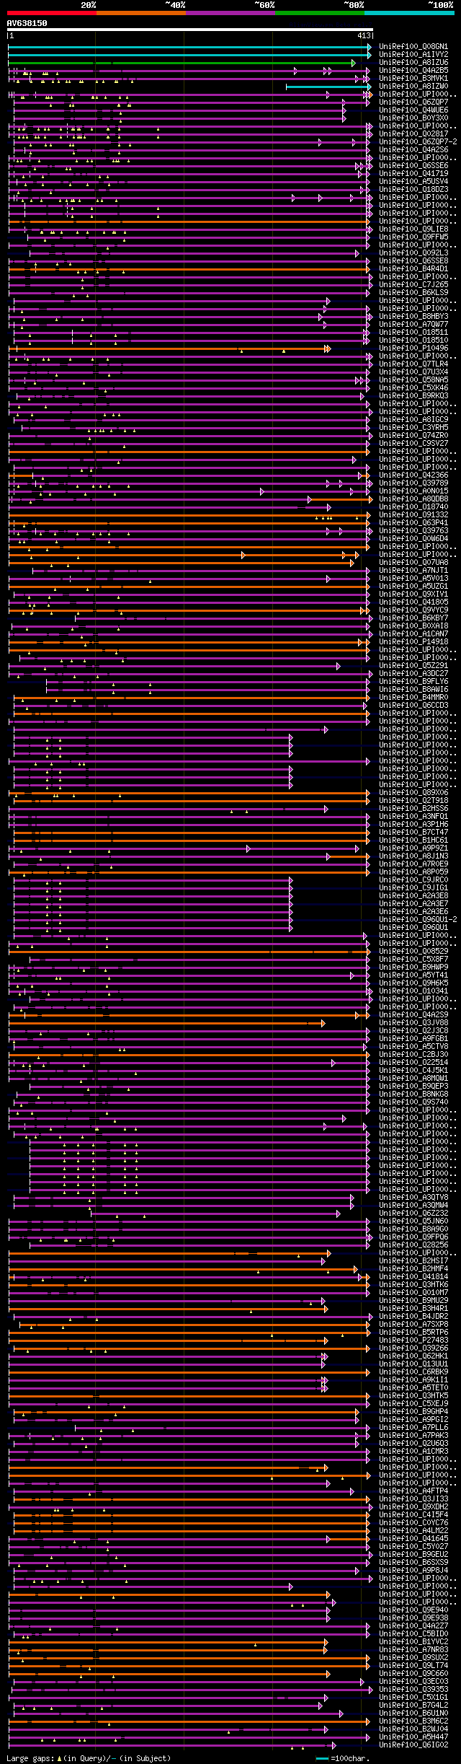461x1764 pixels.
Task: Select the UniRef100_B0Y3X0 label
Action: pos(413,118)
